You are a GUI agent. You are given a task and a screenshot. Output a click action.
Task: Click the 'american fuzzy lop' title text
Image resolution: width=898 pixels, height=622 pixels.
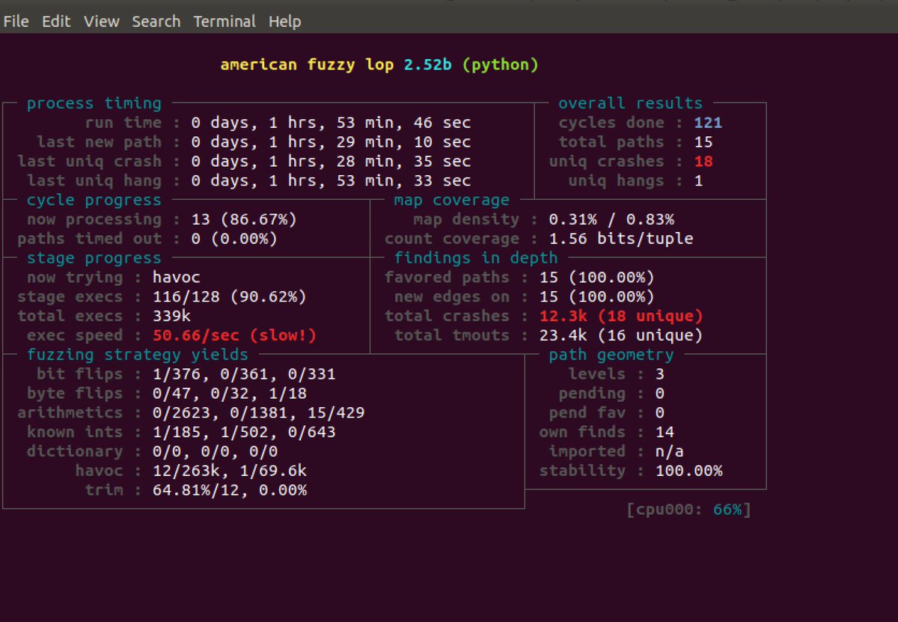coord(308,65)
